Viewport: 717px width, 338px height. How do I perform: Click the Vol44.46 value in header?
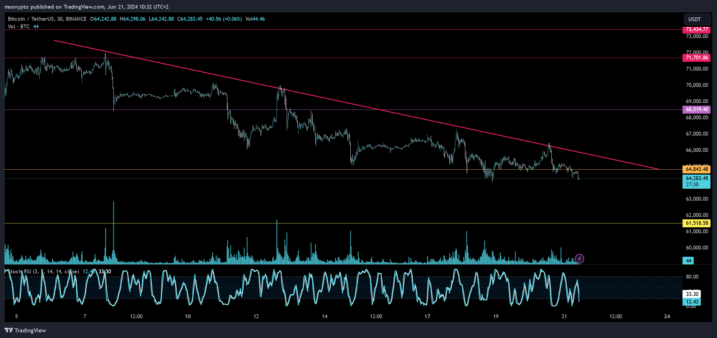click(255, 19)
